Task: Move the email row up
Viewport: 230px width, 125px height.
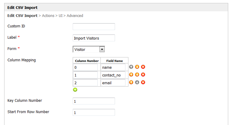Action: [x=131, y=82]
